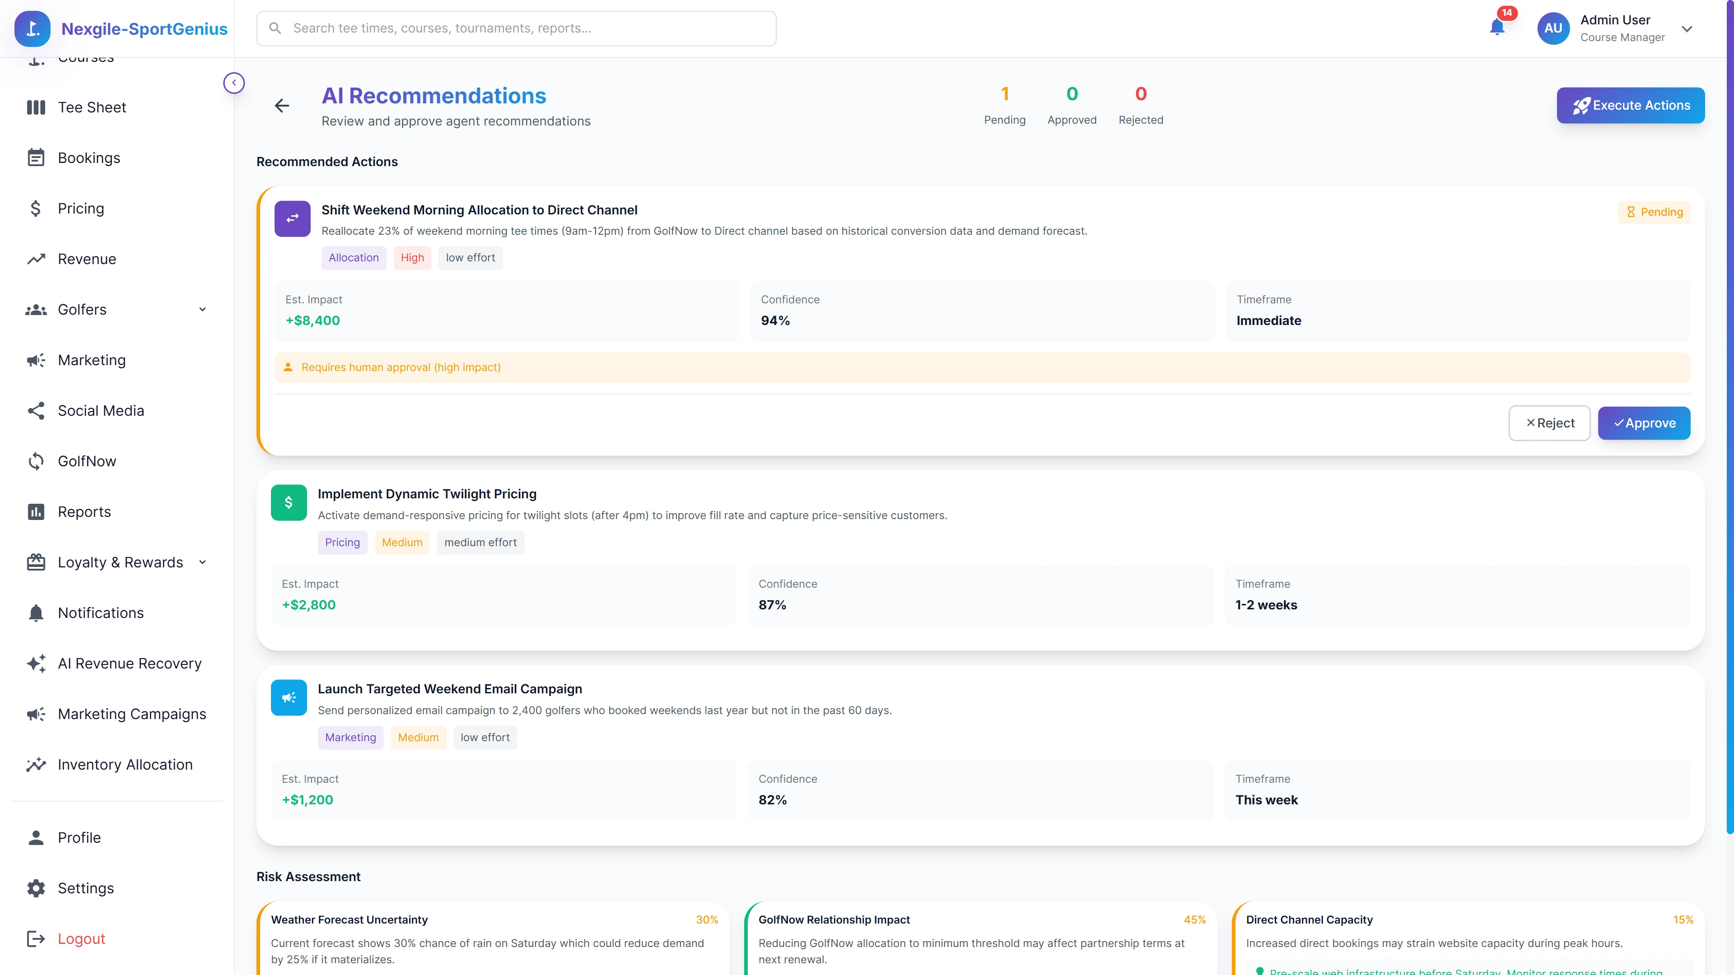
Task: Click the notification bell with 14 badge
Action: 1497,28
